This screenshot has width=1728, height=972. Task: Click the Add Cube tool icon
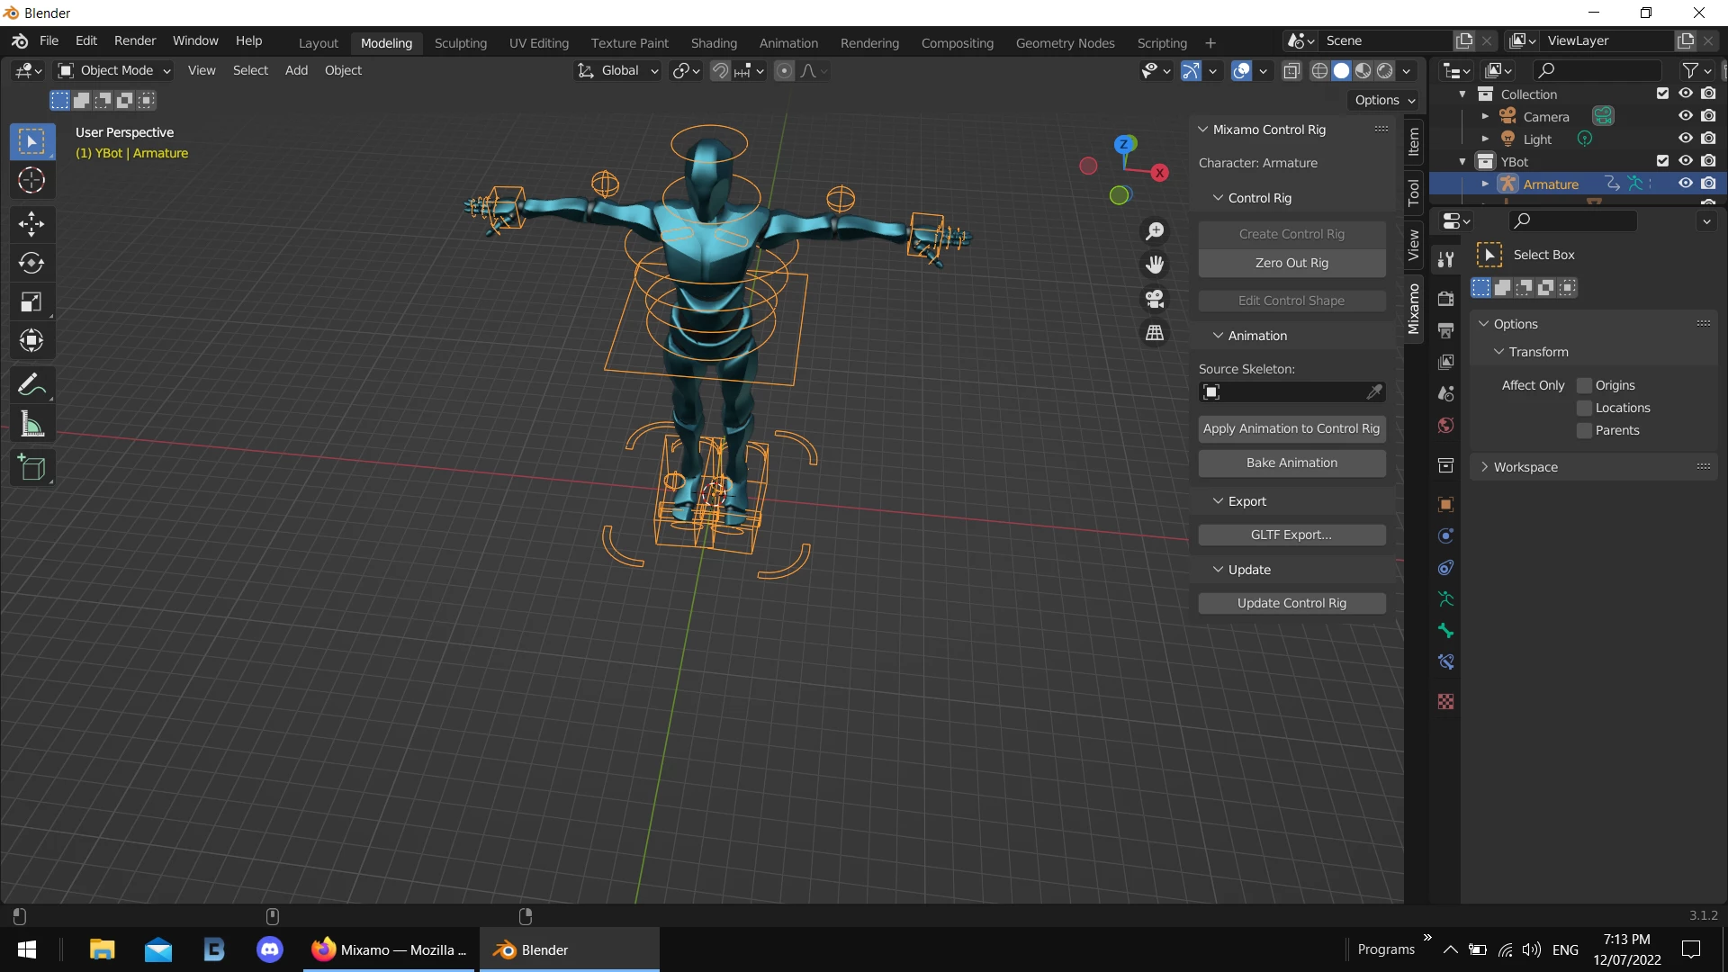coord(31,468)
